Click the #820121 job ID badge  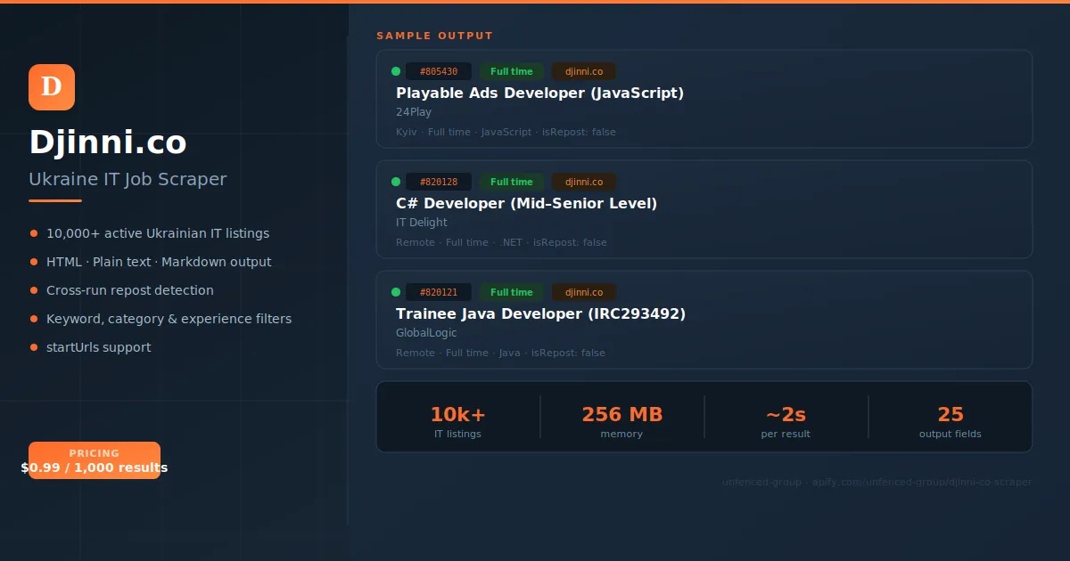[x=439, y=291]
